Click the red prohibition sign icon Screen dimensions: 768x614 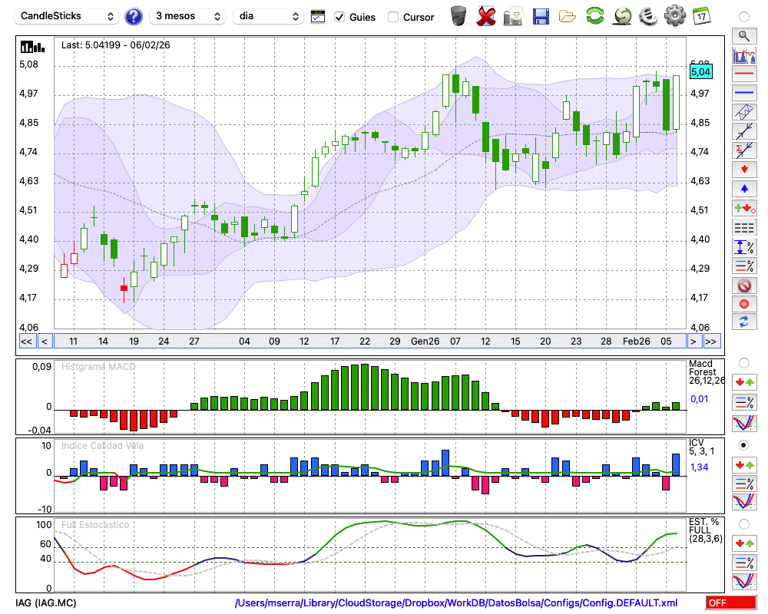point(744,286)
